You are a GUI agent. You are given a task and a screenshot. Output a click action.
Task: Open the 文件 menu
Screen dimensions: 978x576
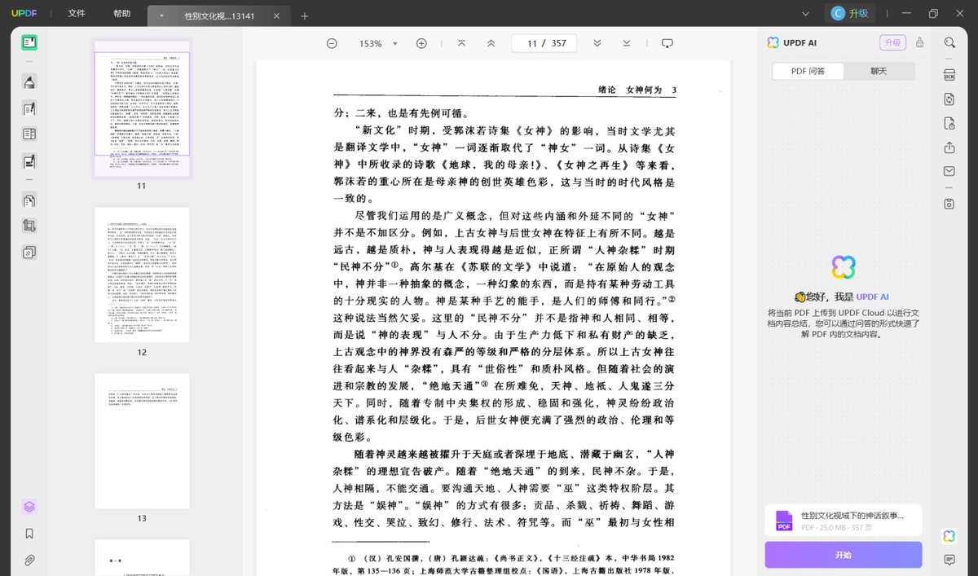(77, 14)
